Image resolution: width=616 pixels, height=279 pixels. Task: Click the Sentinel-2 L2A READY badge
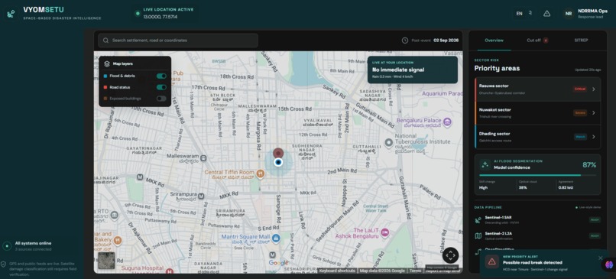pos(595,235)
